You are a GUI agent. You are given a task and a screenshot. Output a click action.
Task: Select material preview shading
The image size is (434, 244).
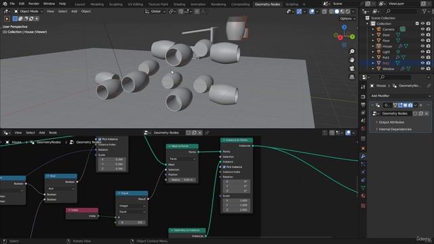[342, 12]
